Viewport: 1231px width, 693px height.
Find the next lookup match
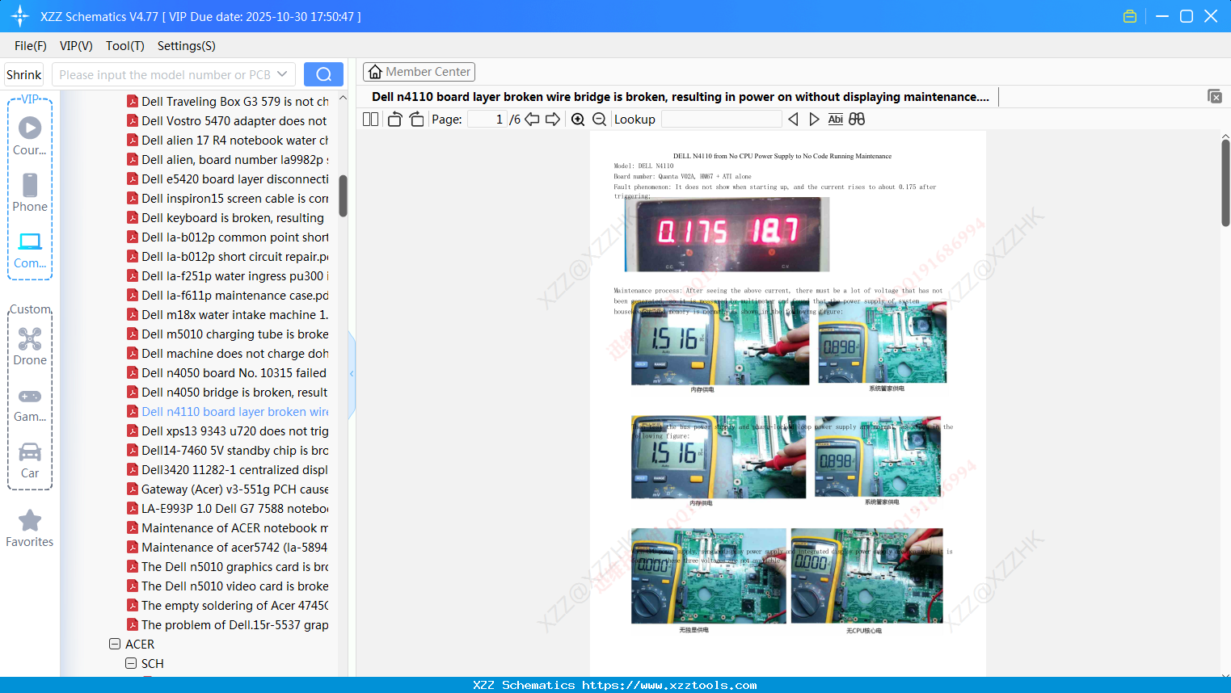[814, 119]
